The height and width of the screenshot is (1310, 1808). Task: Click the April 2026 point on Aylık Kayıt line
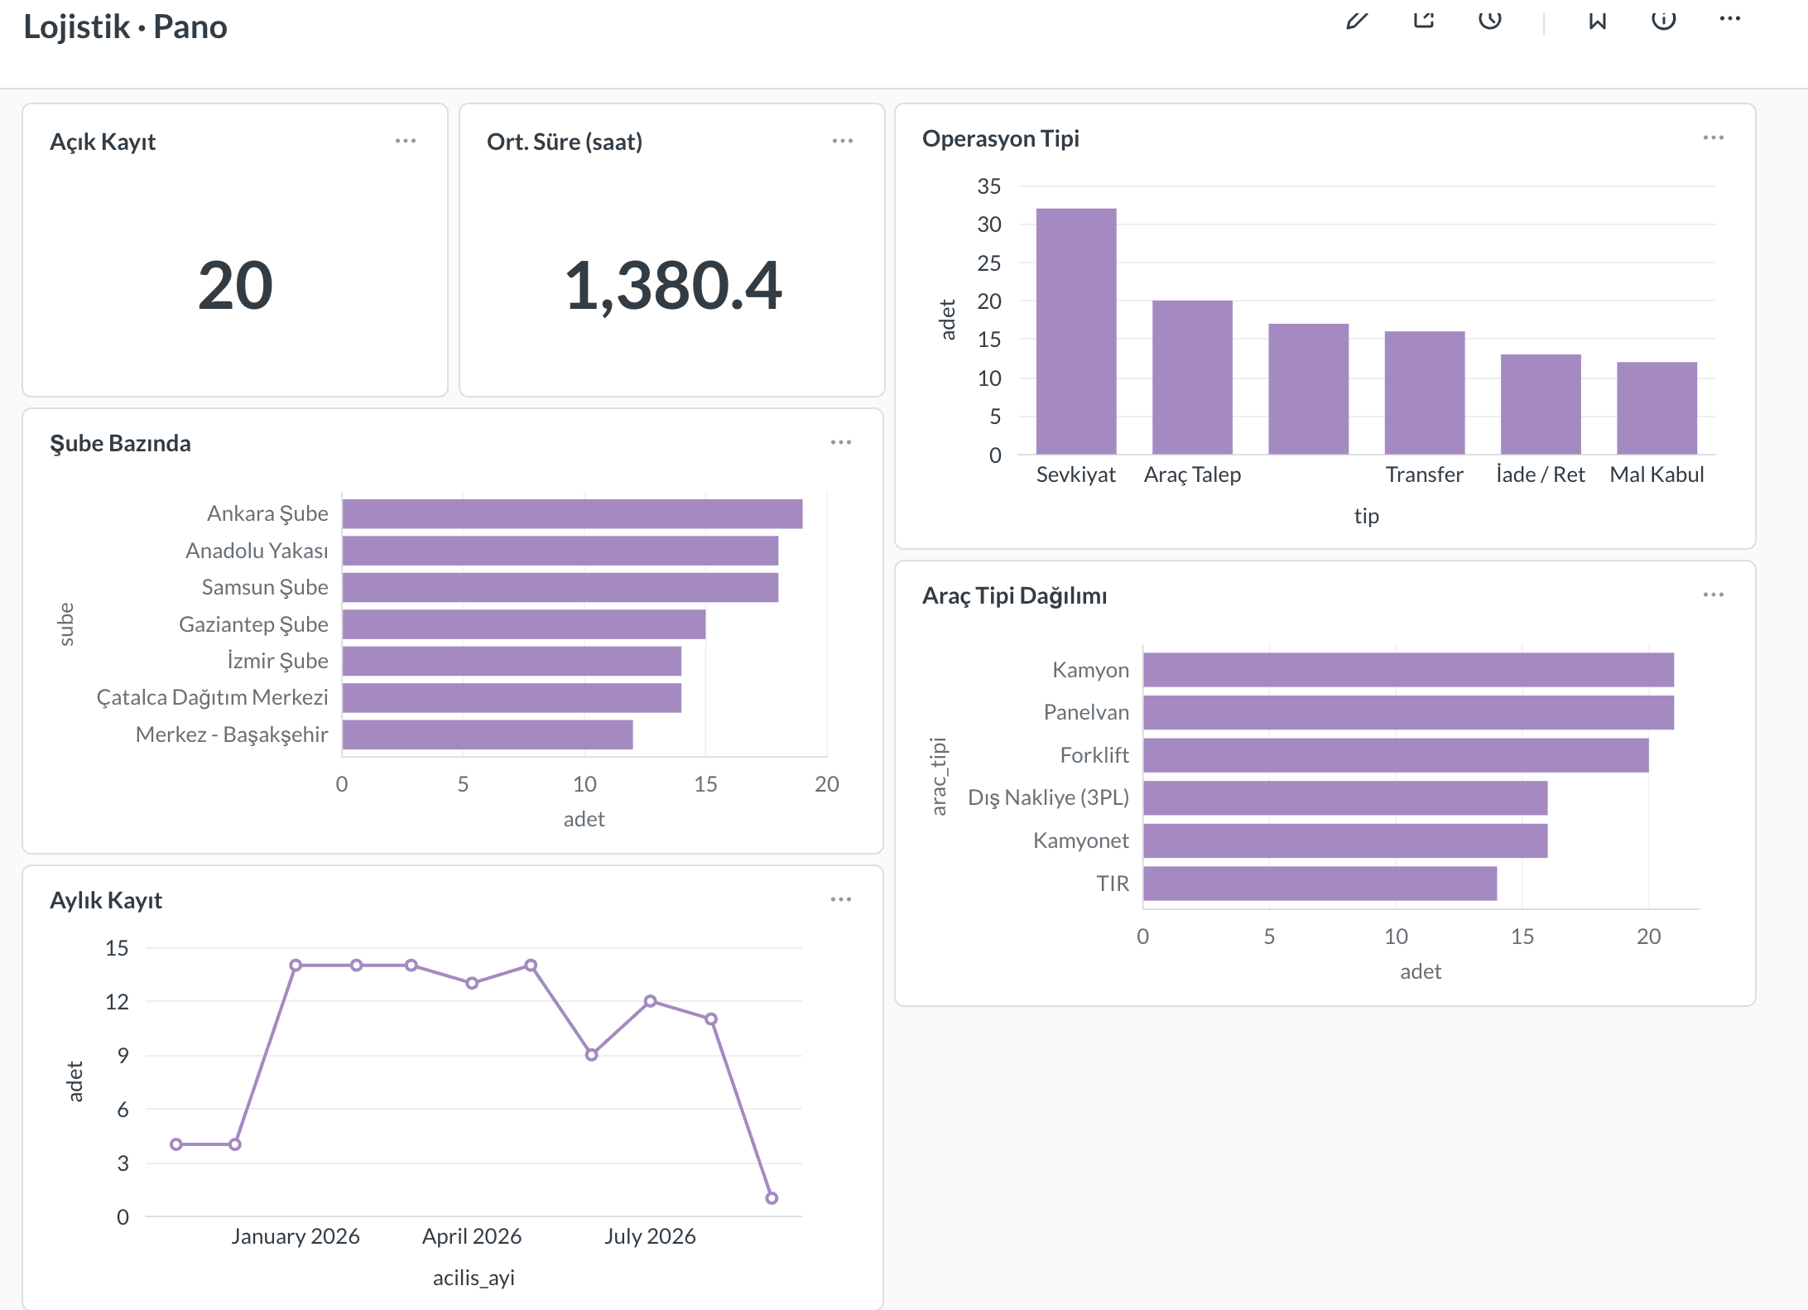point(472,983)
